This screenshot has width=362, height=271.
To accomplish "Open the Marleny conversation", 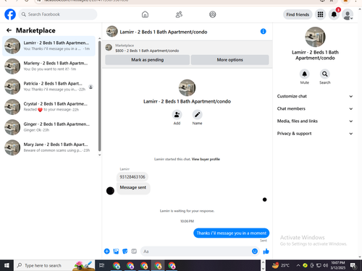I will pyautogui.click(x=49, y=66).
